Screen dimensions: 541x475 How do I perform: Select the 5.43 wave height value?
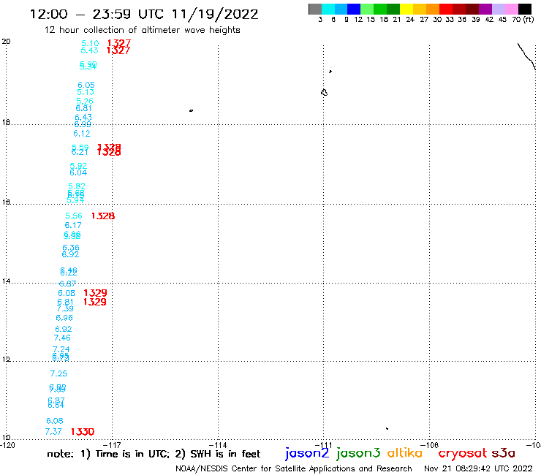click(89, 50)
